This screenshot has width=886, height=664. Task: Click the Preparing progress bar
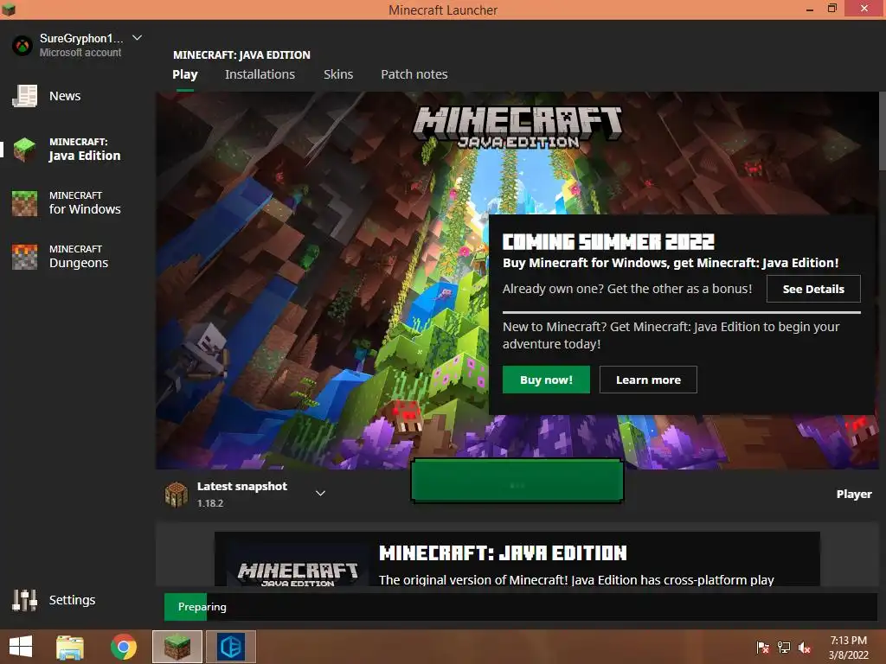[x=520, y=607]
